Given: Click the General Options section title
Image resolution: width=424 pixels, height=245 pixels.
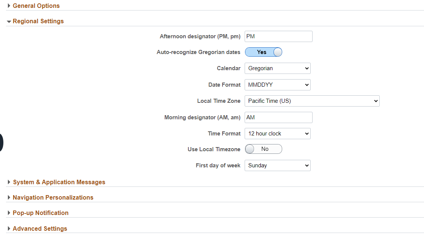Looking at the screenshot, I should 36,6.
